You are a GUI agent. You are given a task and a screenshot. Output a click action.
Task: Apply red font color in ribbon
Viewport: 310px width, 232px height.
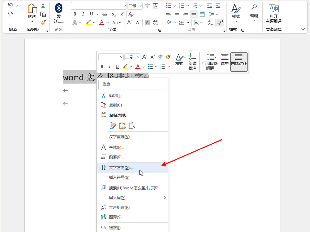point(102,23)
